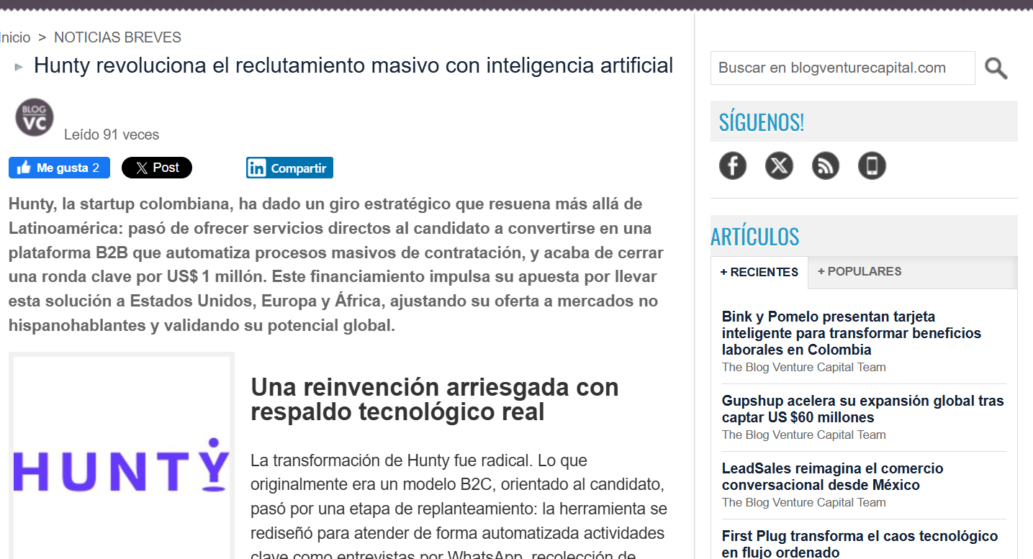The height and width of the screenshot is (559, 1033).
Task: Share the article via LinkedIn Compartir
Action: (289, 168)
